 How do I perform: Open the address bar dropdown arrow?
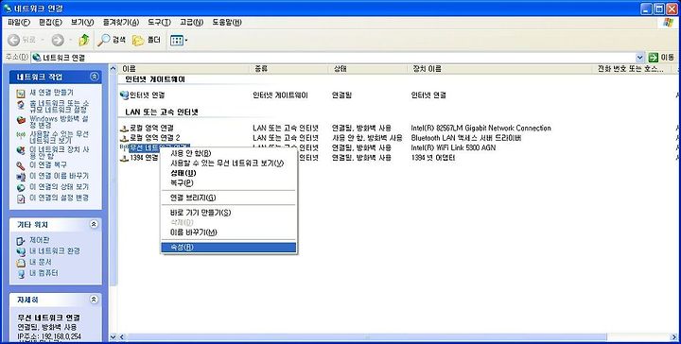click(639, 58)
